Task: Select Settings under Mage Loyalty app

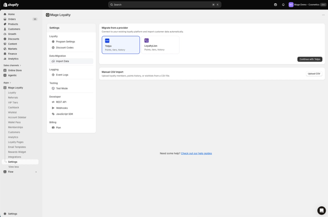Action: pos(20,162)
